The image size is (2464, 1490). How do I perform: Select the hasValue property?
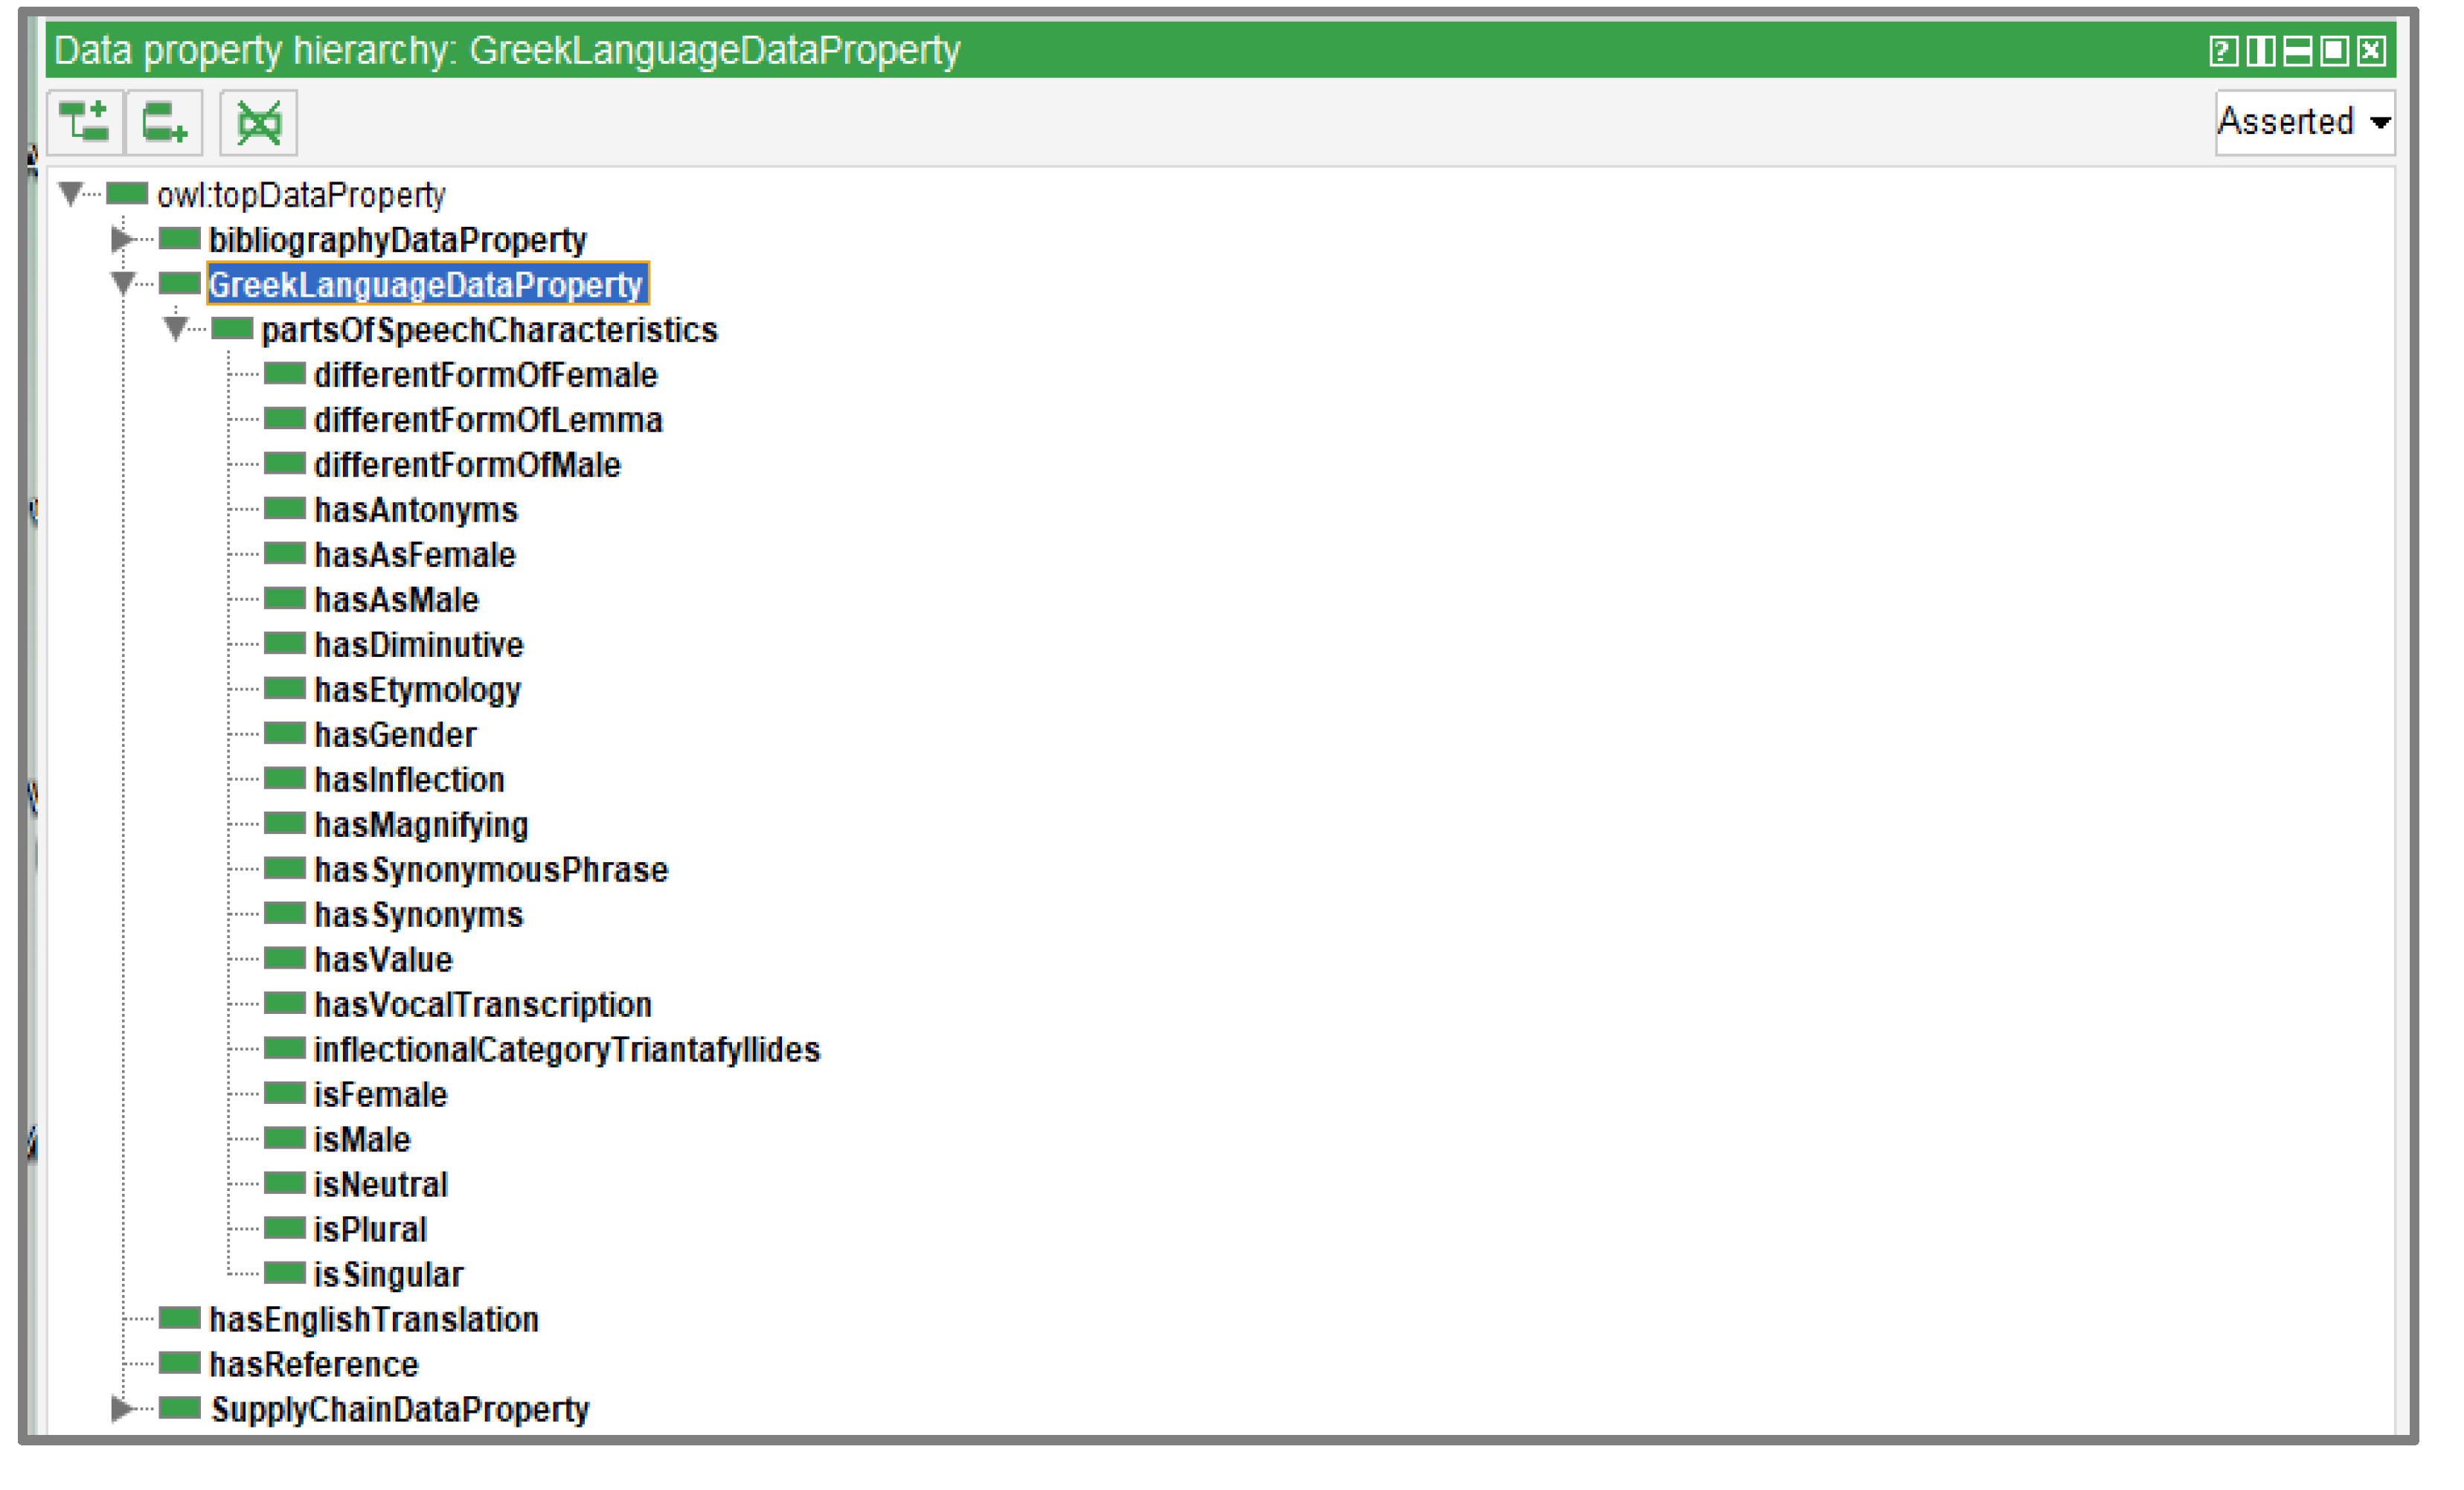coord(383,960)
